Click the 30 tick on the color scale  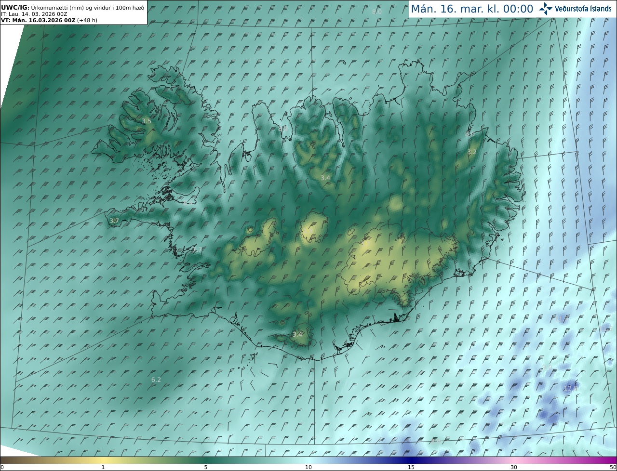[514, 467]
